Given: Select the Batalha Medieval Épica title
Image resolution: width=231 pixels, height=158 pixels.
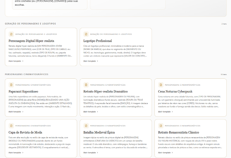Looking at the screenshot, I should (x=99, y=132).
